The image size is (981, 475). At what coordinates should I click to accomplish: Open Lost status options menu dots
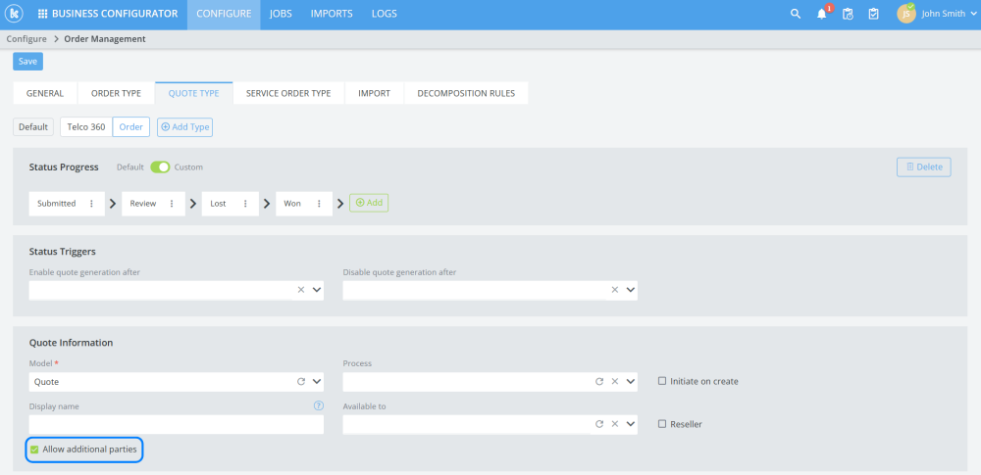pos(245,204)
